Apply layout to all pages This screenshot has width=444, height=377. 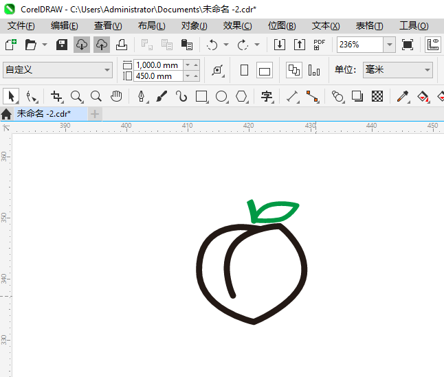click(x=294, y=70)
